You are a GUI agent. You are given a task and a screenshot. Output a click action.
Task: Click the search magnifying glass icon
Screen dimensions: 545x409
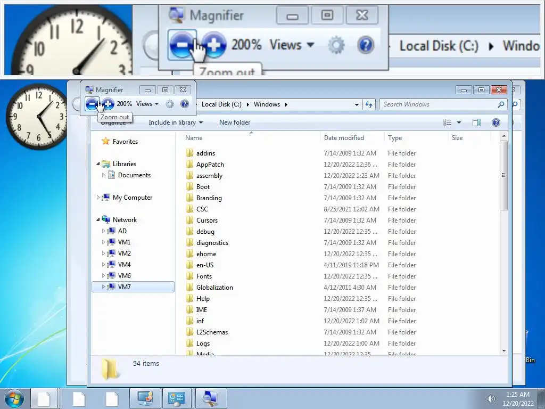pos(501,104)
